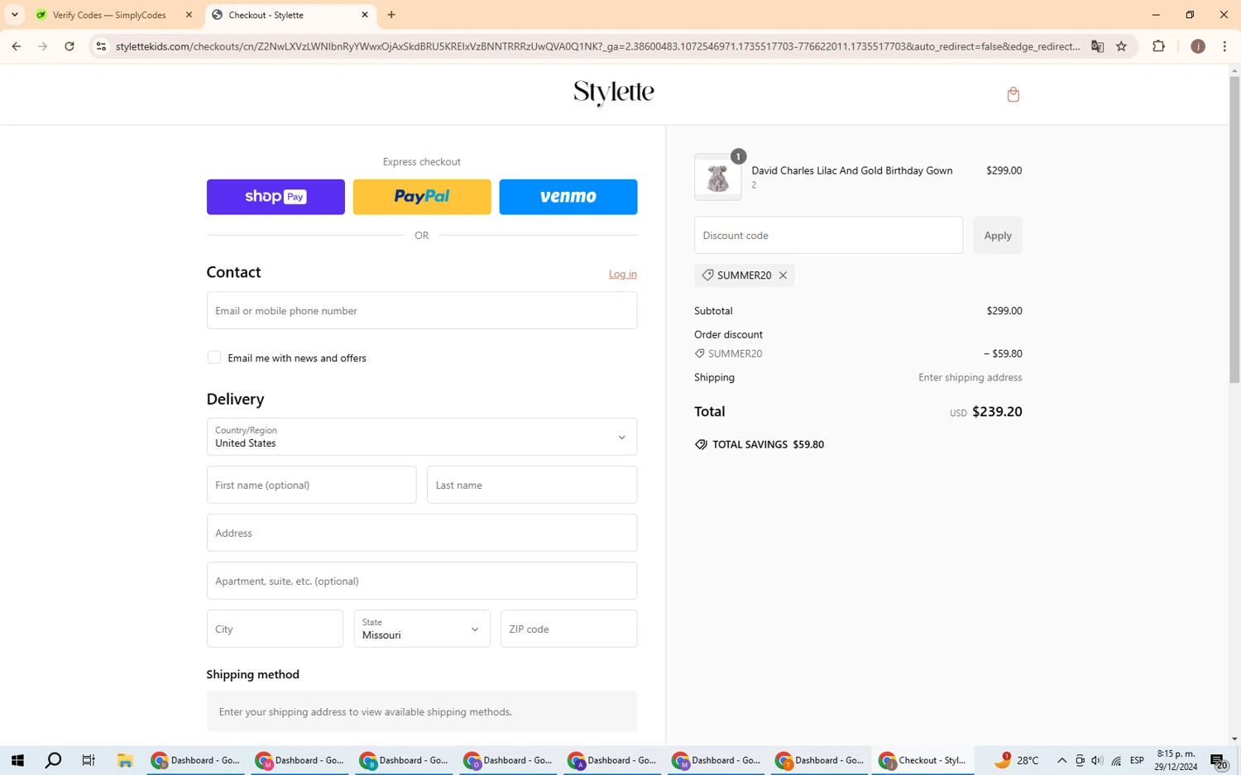Open Google Translate icon in address bar
The image size is (1241, 775).
(1097, 46)
